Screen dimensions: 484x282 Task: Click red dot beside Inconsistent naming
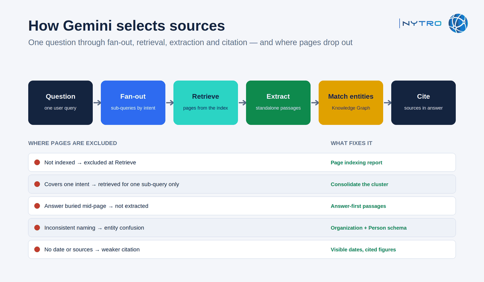click(37, 228)
